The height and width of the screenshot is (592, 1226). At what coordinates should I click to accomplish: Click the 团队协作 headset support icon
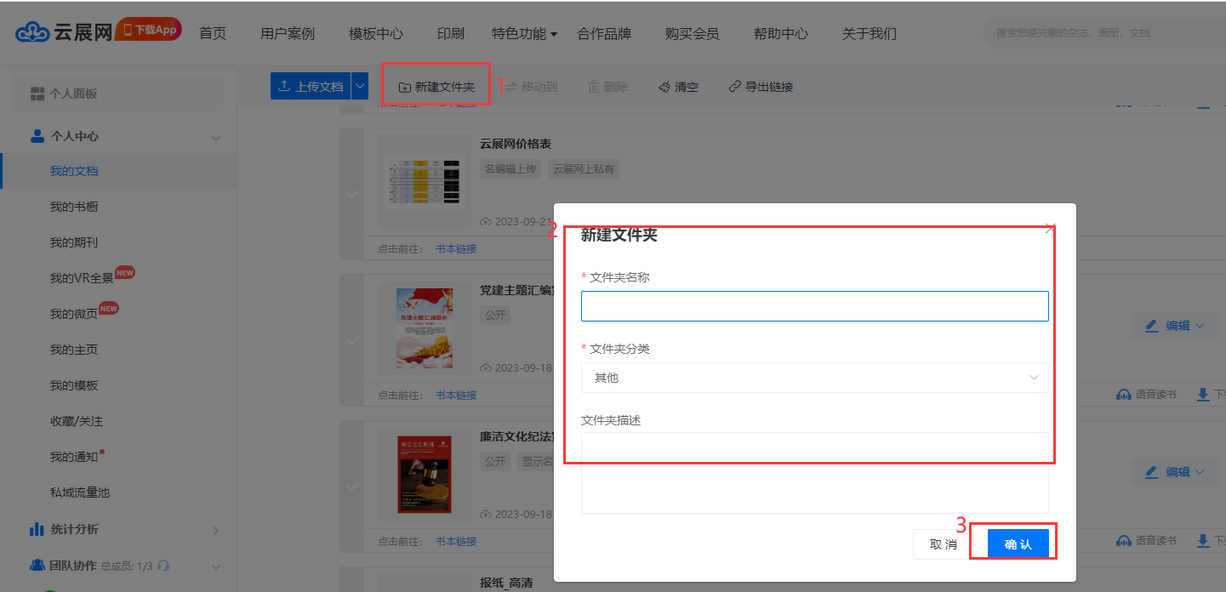[x=163, y=566]
